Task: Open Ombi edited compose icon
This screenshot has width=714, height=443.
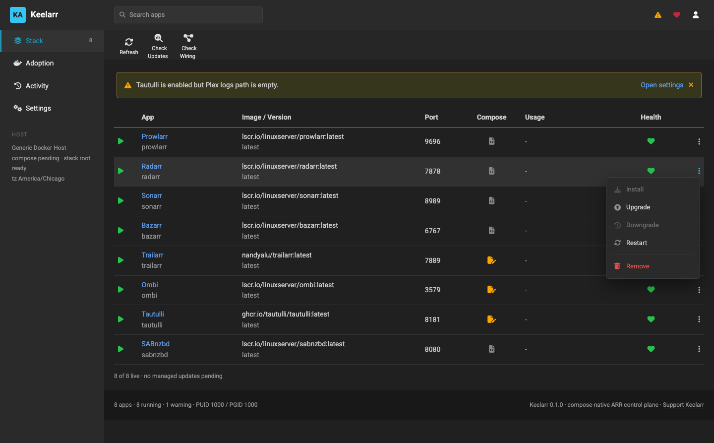Action: 491,290
